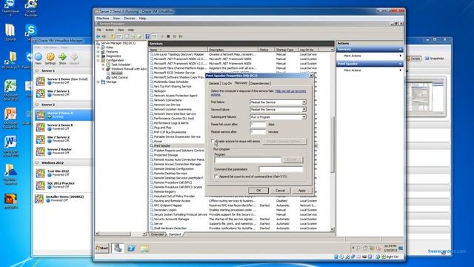Select Server 1 Demo (Base Install) VM
The height and width of the screenshot is (267, 474).
[x=62, y=81]
